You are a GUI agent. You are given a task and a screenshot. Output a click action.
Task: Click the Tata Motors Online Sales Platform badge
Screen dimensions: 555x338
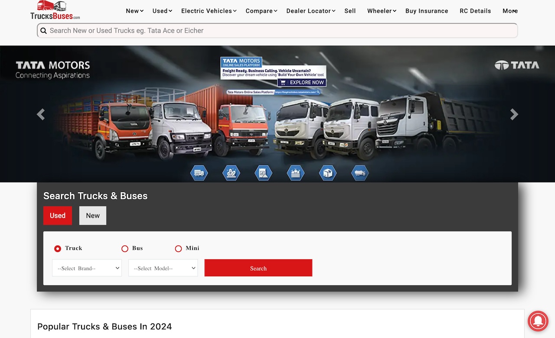tap(241, 62)
